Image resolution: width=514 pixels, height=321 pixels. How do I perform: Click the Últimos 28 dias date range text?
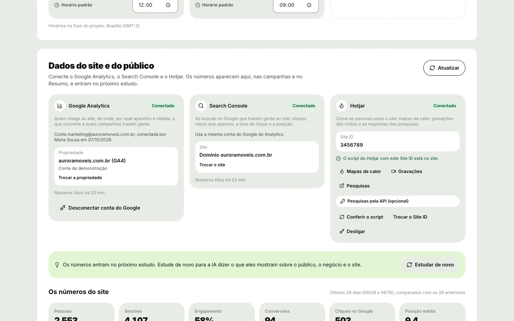point(397,292)
